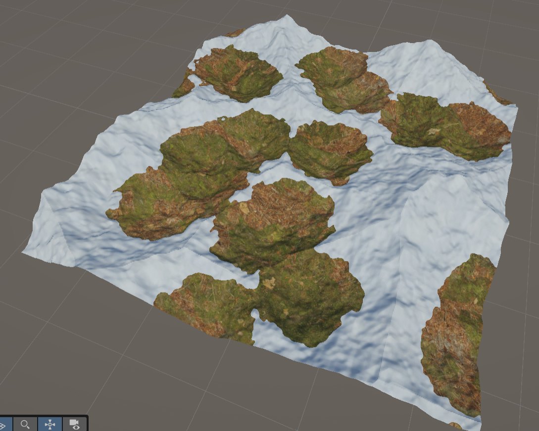Screen dimensions: 539x431
Task: Select the isolated grassy mound below the tallest peak
Action: [238, 74]
